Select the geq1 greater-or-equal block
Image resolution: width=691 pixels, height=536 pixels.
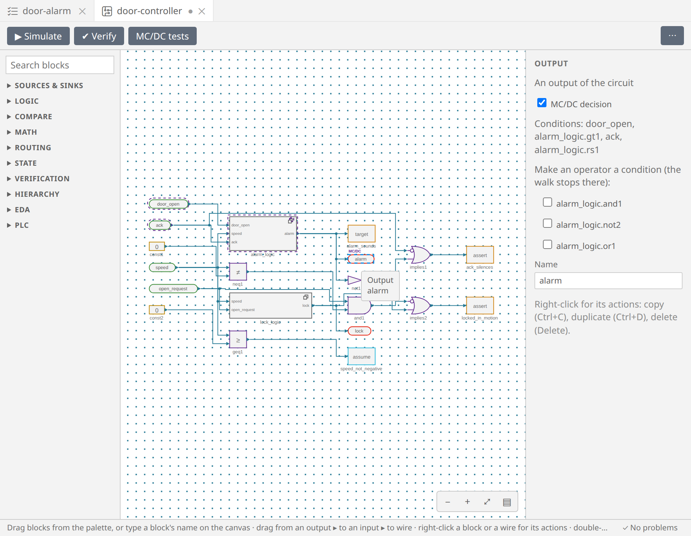click(x=238, y=340)
